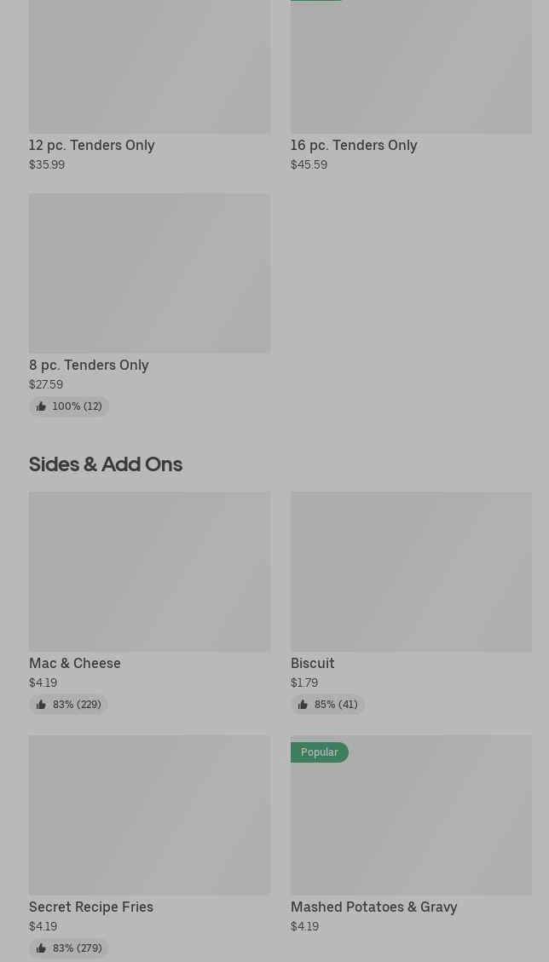This screenshot has width=549, height=962.
Task: Click thumbs-up icon under Mac & Cheese
Action: point(41,705)
